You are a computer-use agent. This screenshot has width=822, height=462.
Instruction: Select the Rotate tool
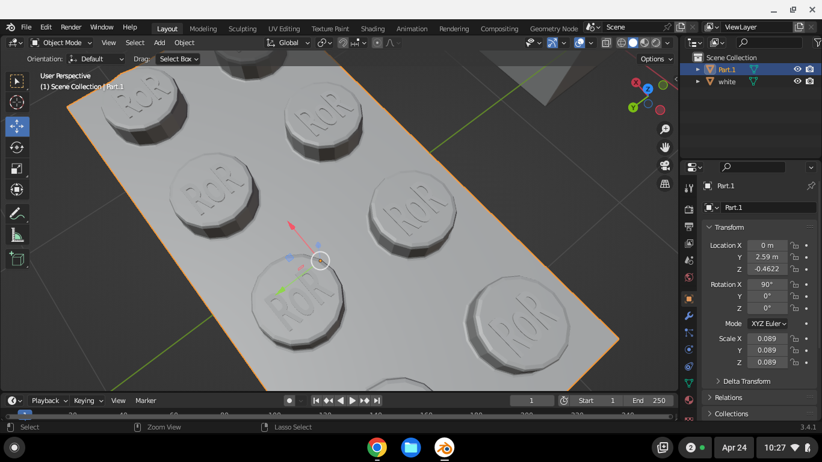[17, 147]
